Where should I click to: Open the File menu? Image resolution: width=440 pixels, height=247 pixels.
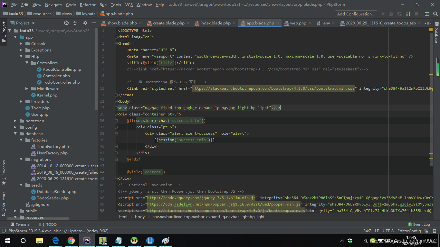coord(14,5)
